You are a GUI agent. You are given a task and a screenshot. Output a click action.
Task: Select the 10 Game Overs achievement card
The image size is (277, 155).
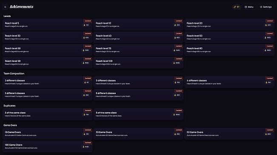tap(47, 134)
